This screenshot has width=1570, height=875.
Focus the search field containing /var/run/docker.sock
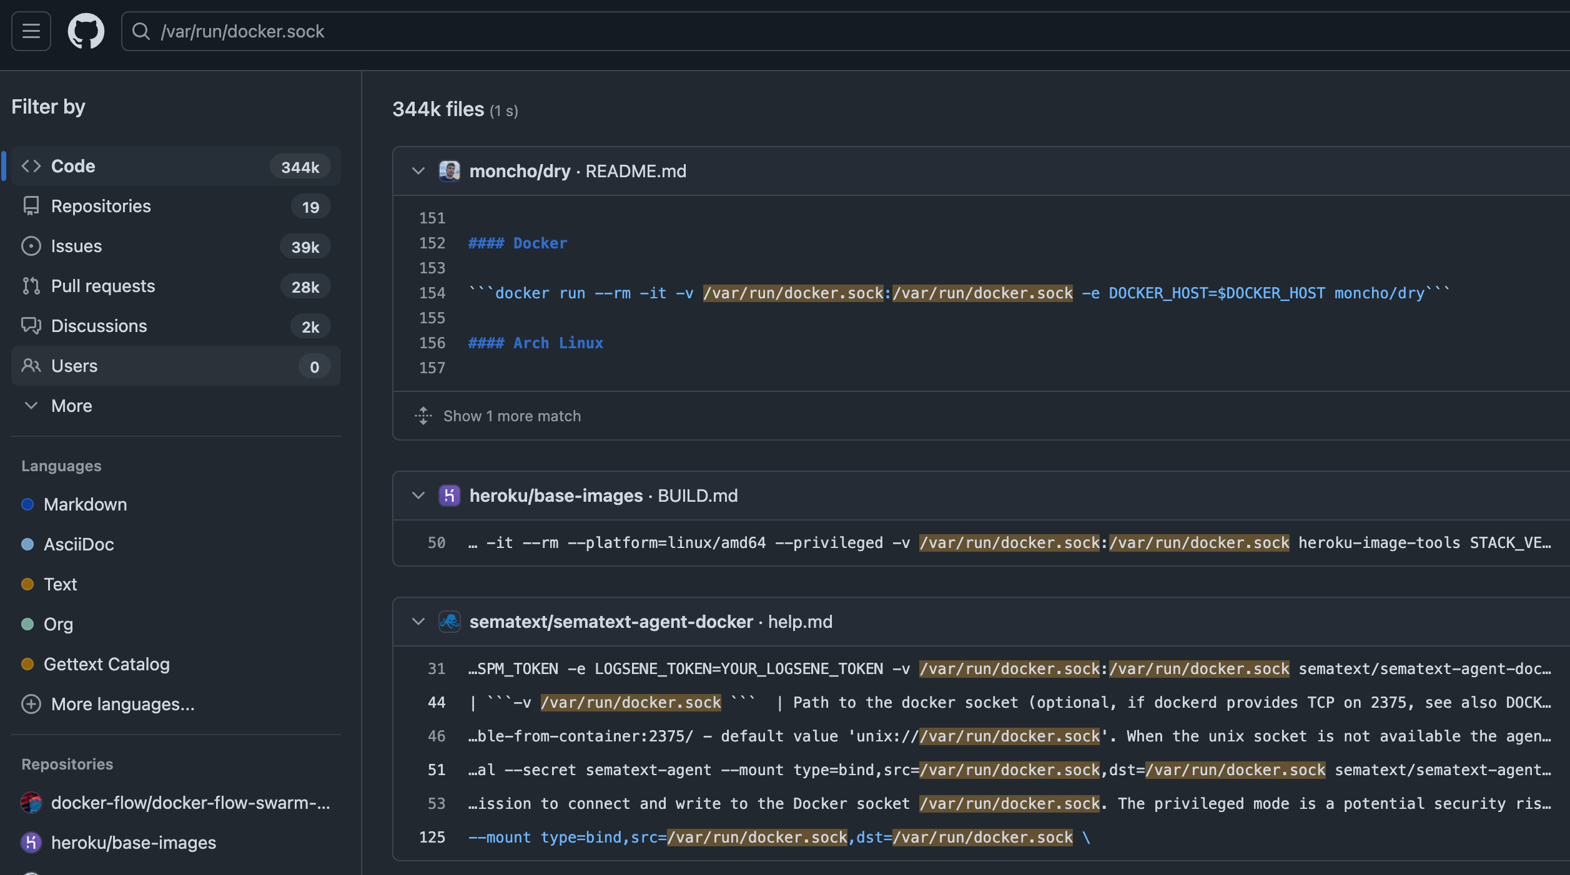pyautogui.click(x=846, y=31)
